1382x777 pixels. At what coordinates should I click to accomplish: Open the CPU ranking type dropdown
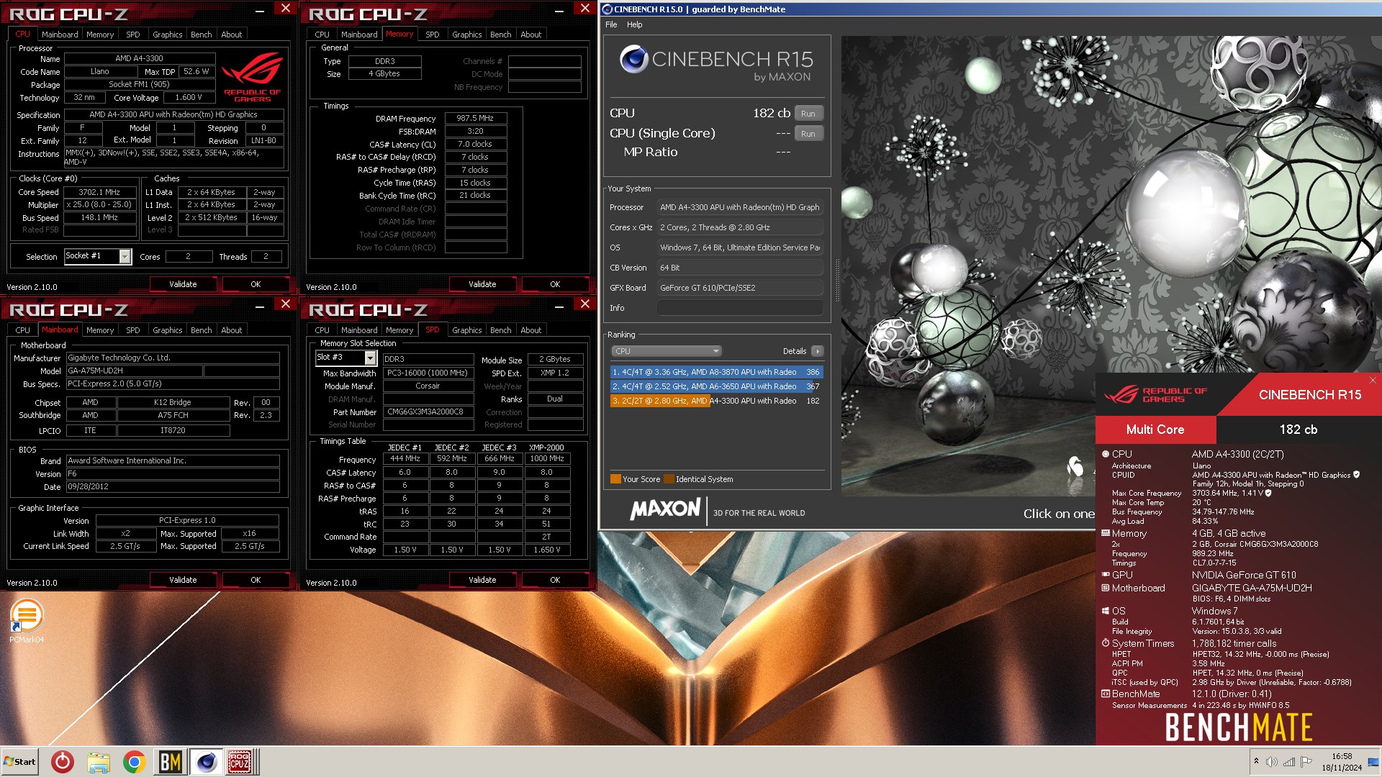pyautogui.click(x=666, y=351)
